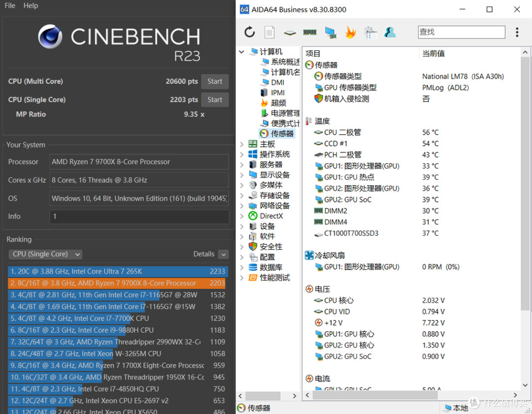Screen dimensions: 532x414
Task: Click the 项目 column header
Action: pyautogui.click(x=361, y=53)
